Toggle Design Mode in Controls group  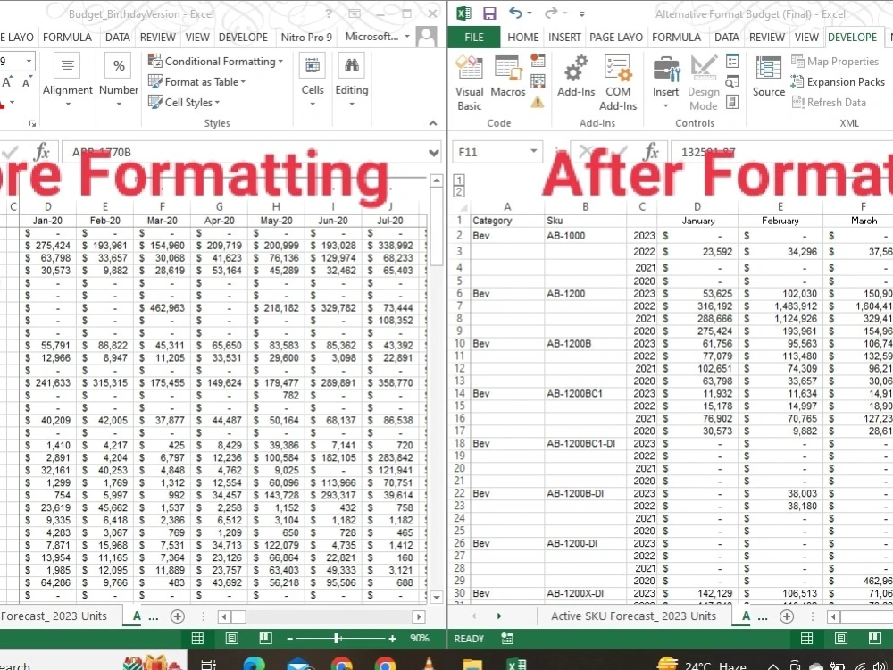pos(704,80)
